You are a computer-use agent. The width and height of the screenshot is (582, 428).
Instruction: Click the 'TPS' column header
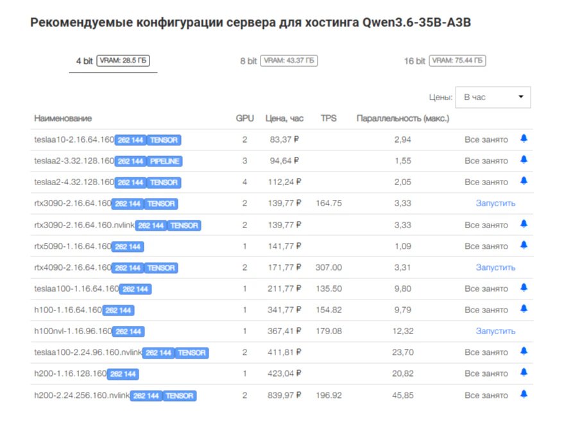329,118
